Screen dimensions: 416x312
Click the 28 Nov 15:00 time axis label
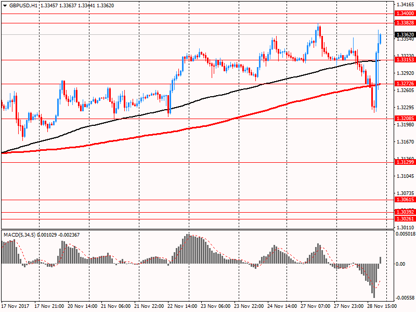point(382,306)
